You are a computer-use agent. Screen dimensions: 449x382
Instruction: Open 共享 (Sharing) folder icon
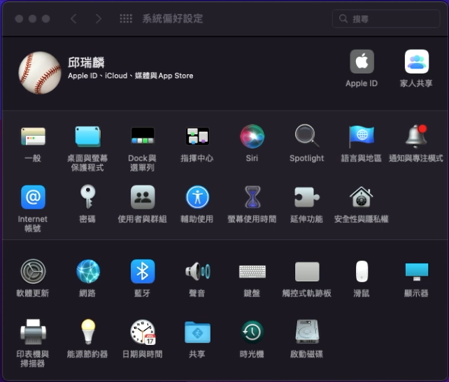point(197,332)
